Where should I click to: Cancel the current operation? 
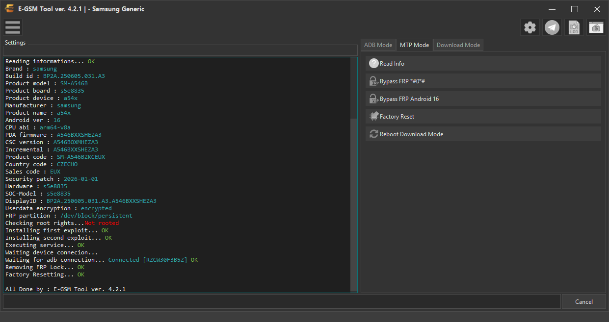(x=584, y=301)
